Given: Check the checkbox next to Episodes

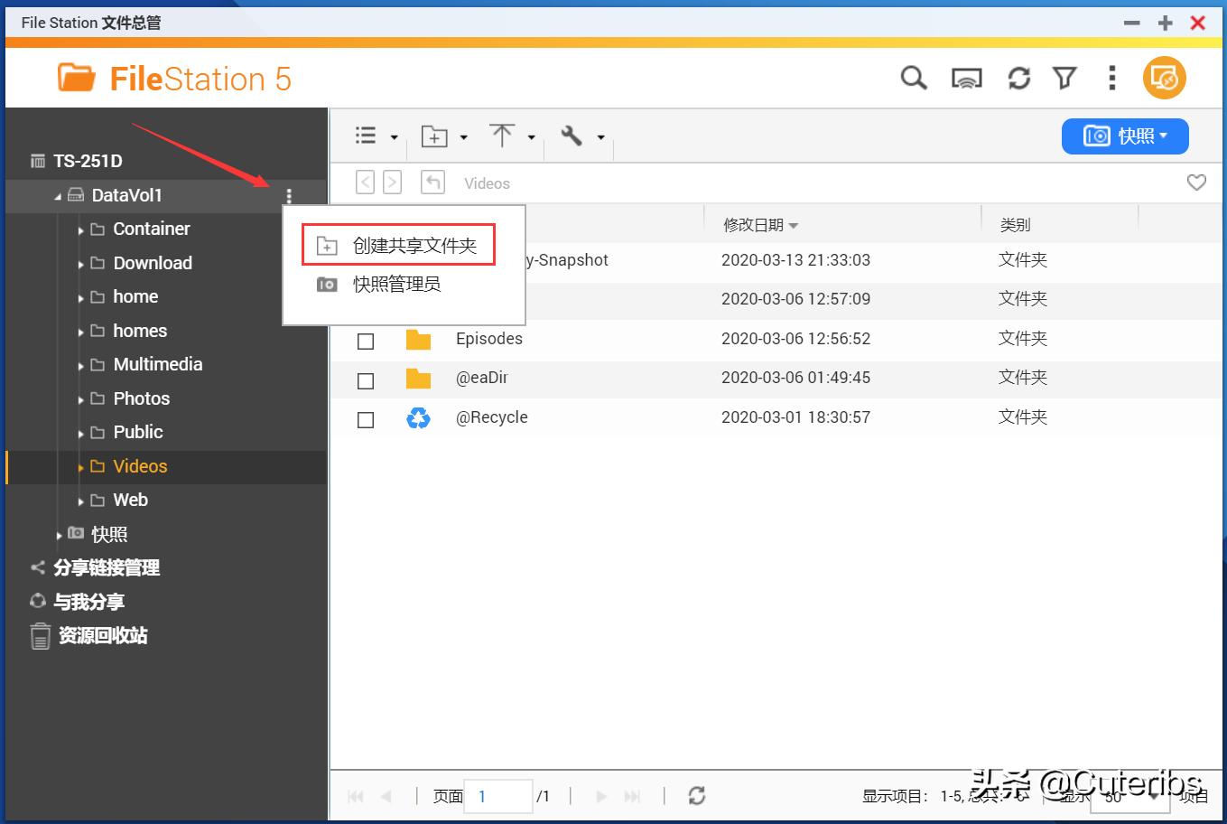Looking at the screenshot, I should click(365, 341).
